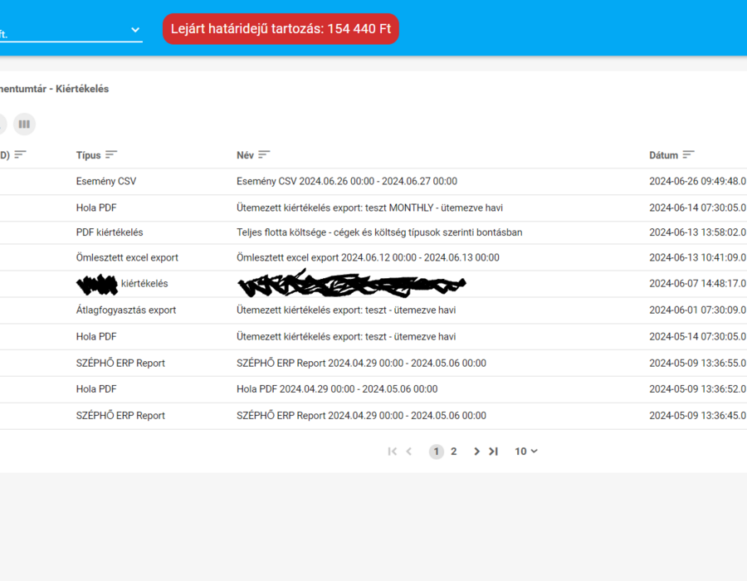Open Ömlesztett excel export 2024.06.12 00:00 - 2024.06.13 00:00

368,257
